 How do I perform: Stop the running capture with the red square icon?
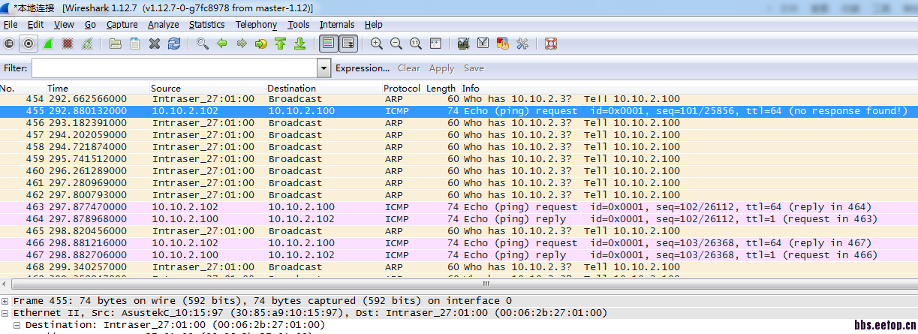click(x=68, y=44)
